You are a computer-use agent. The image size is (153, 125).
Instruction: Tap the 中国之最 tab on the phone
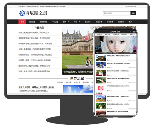[x=124, y=35]
